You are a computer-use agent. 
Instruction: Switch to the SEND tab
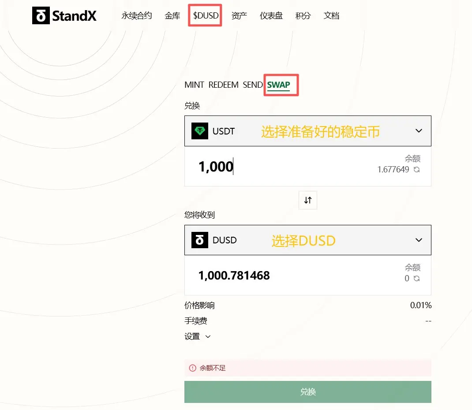pyautogui.click(x=253, y=85)
